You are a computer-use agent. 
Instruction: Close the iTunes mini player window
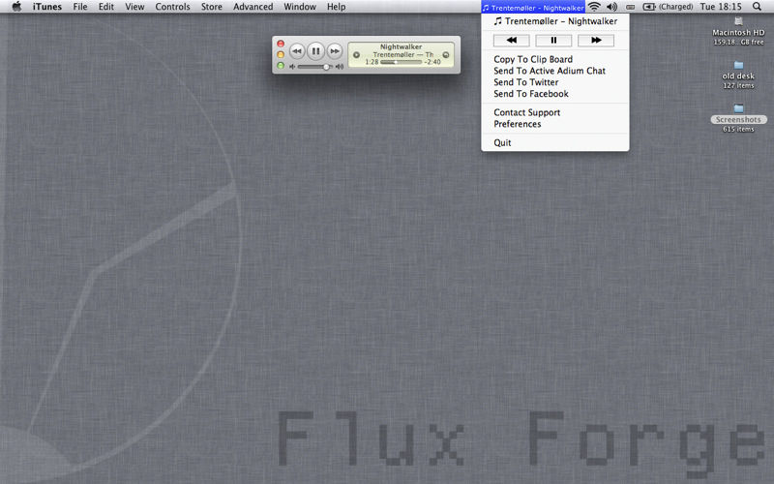281,44
